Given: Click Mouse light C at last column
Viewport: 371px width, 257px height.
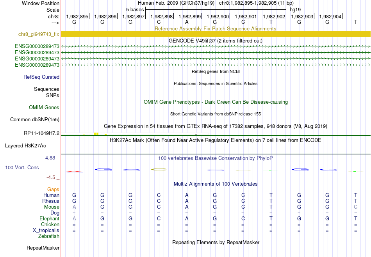Looking at the screenshot, I should click(x=355, y=207).
